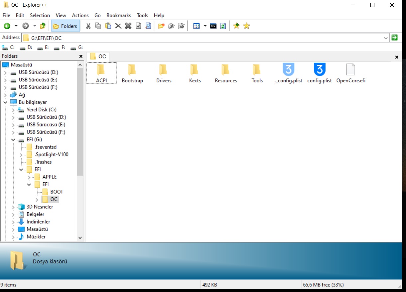Open the Actions menu
406x292 pixels.
pyautogui.click(x=80, y=15)
